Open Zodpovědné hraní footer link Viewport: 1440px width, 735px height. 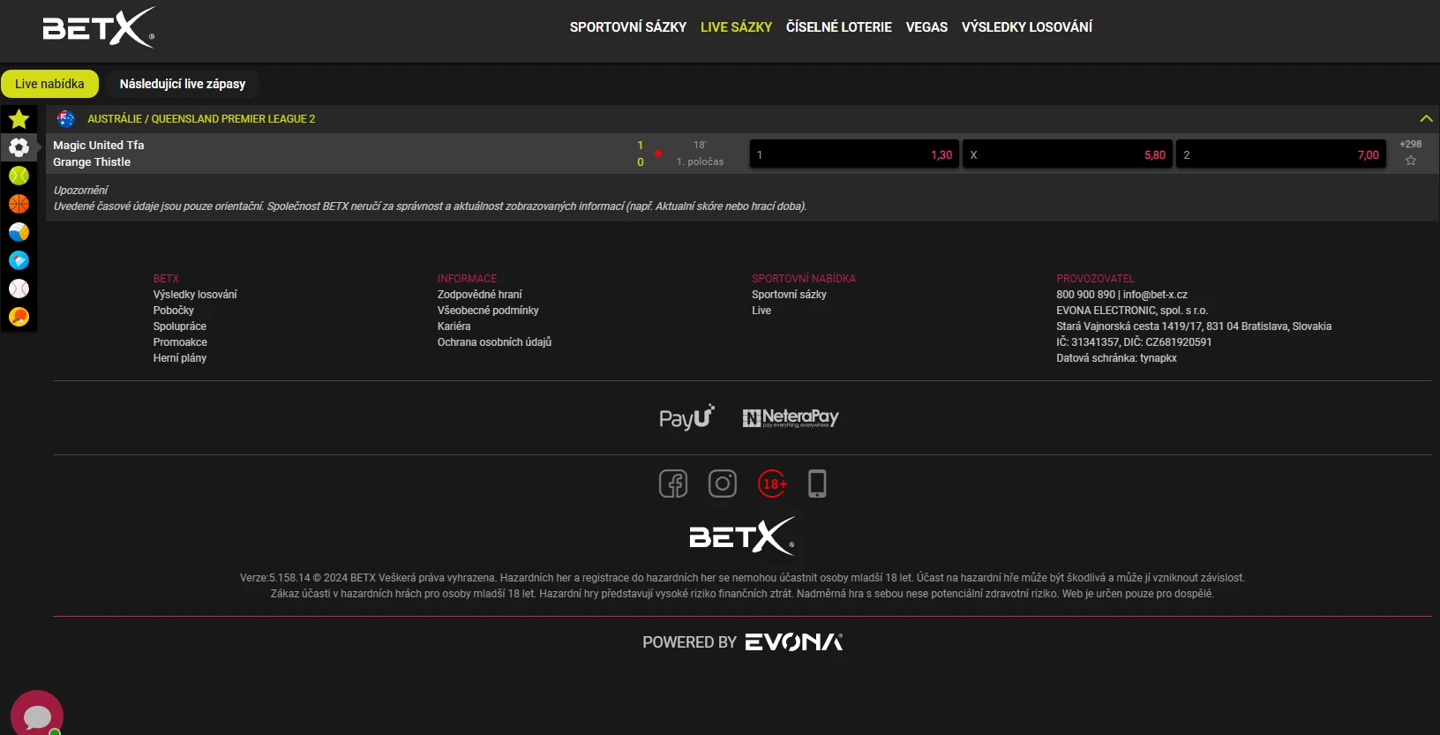(x=479, y=295)
